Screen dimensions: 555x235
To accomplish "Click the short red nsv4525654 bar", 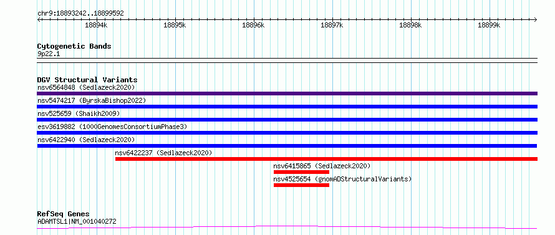I will click(x=302, y=185).
